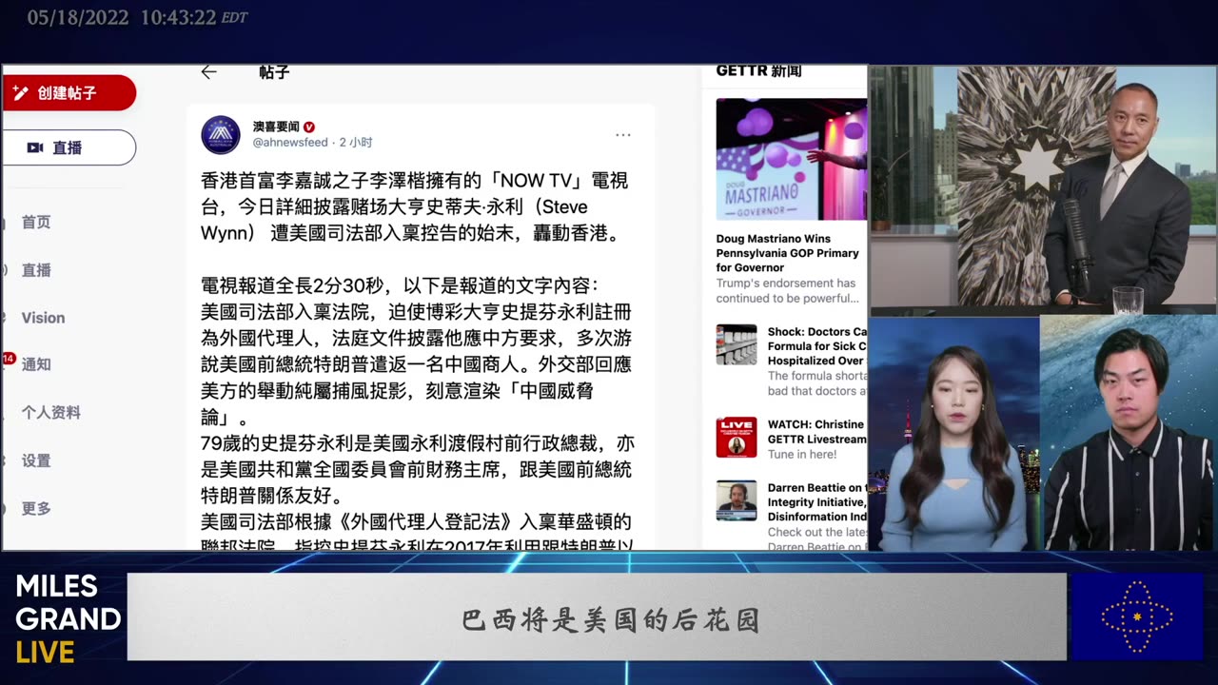Image resolution: width=1218 pixels, height=685 pixels.
Task: Click the @ahnewsfeed handle
Action: pos(290,143)
